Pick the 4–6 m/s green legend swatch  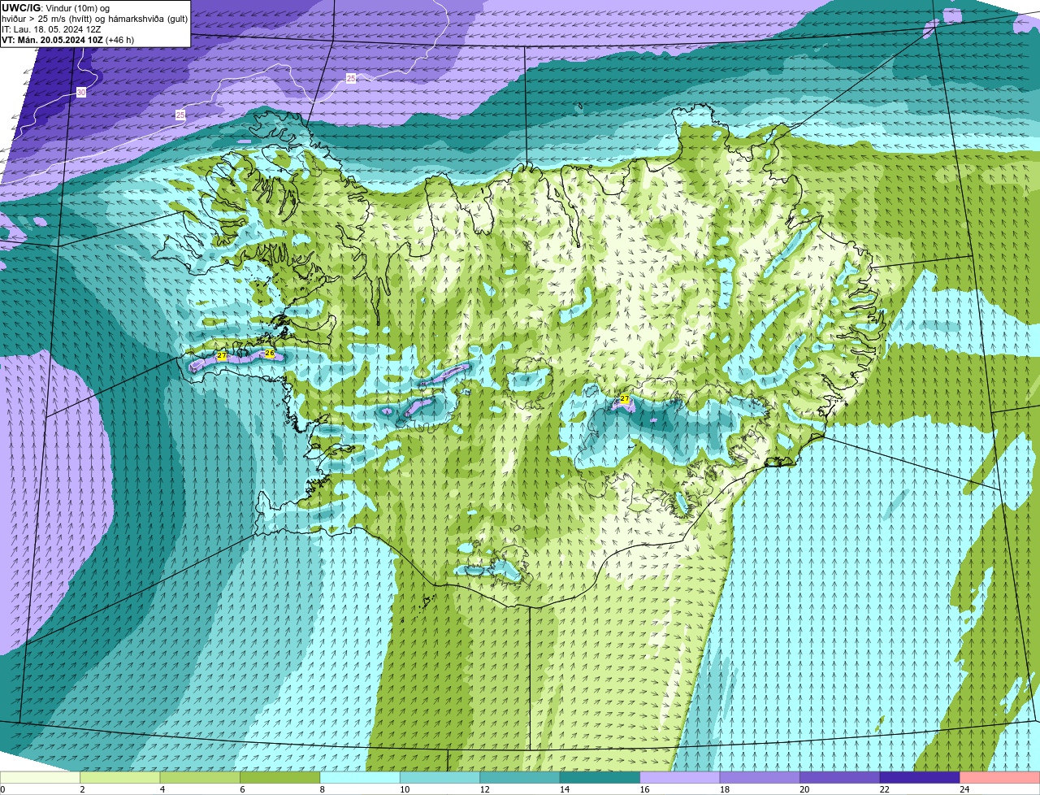pyautogui.click(x=200, y=777)
